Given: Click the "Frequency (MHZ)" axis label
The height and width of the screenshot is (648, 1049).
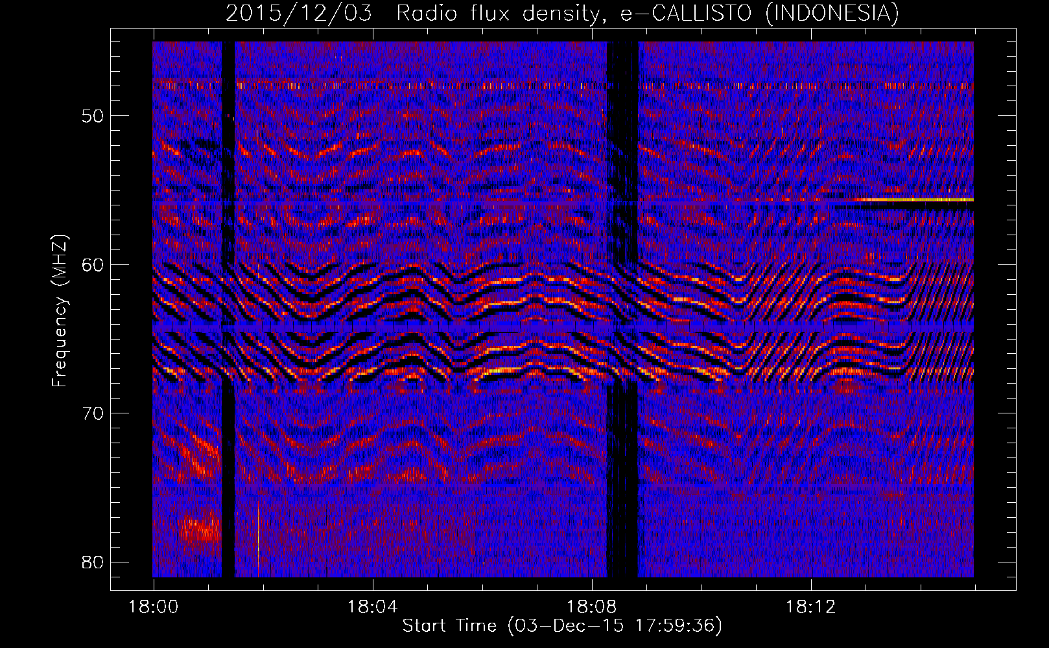Looking at the screenshot, I should coord(60,311).
